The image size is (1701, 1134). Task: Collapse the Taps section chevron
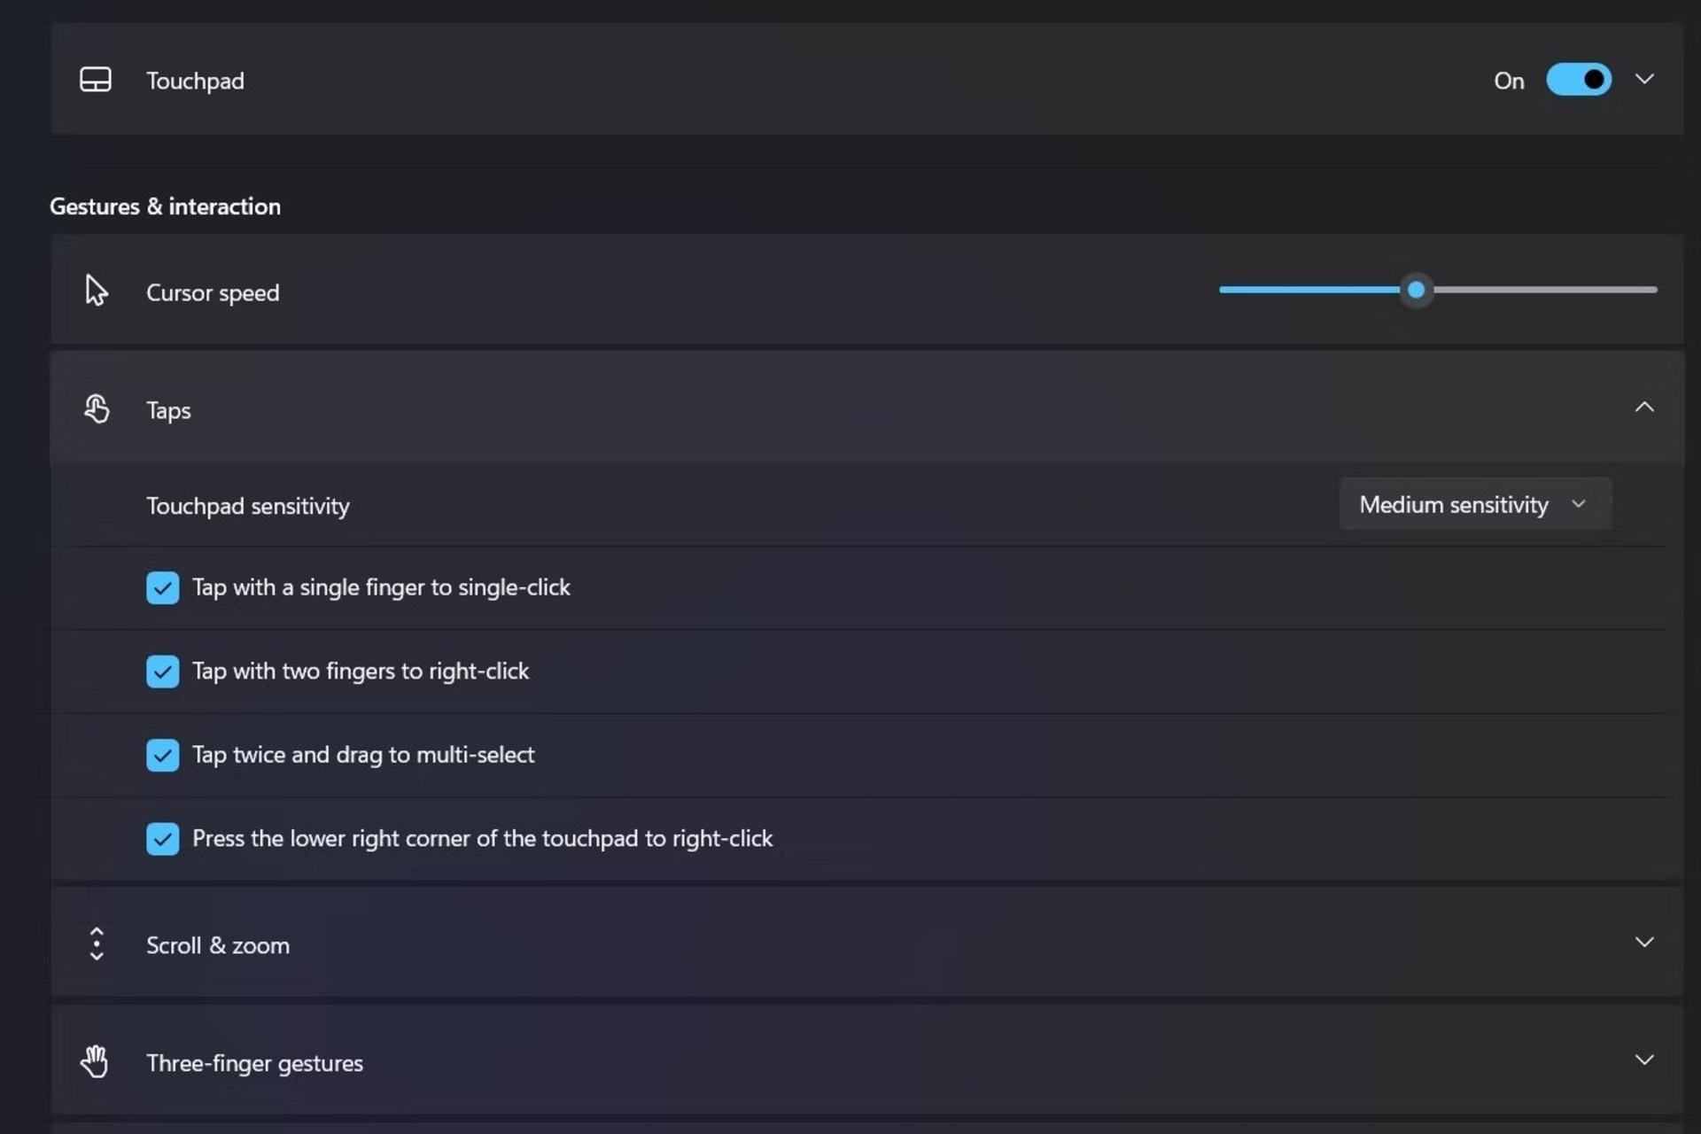tap(1644, 408)
